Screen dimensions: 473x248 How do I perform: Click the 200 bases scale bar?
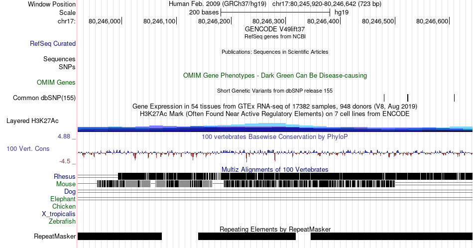point(275,12)
